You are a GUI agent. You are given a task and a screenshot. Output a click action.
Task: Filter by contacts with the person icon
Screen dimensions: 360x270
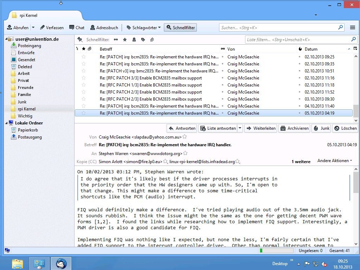(x=134, y=40)
